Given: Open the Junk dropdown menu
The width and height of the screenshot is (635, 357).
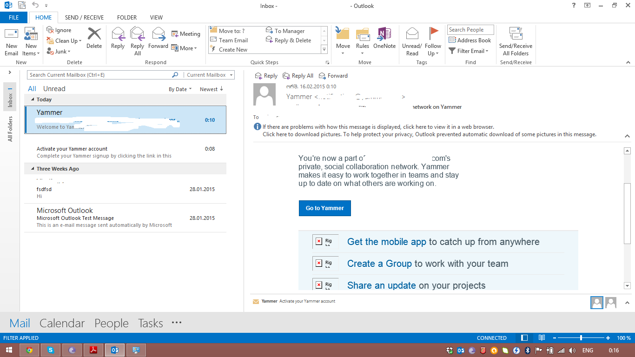Looking at the screenshot, I should 59,52.
